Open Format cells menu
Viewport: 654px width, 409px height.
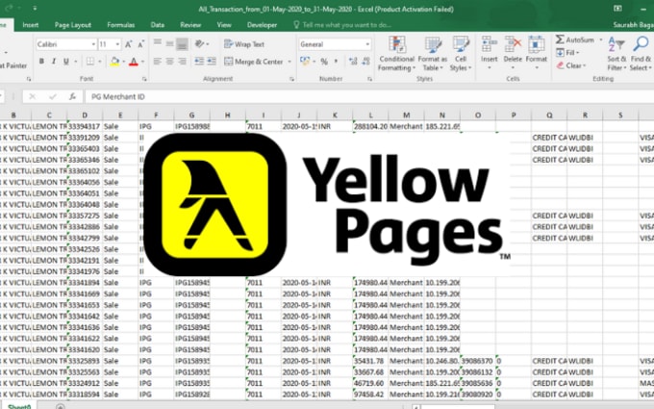pos(537,52)
